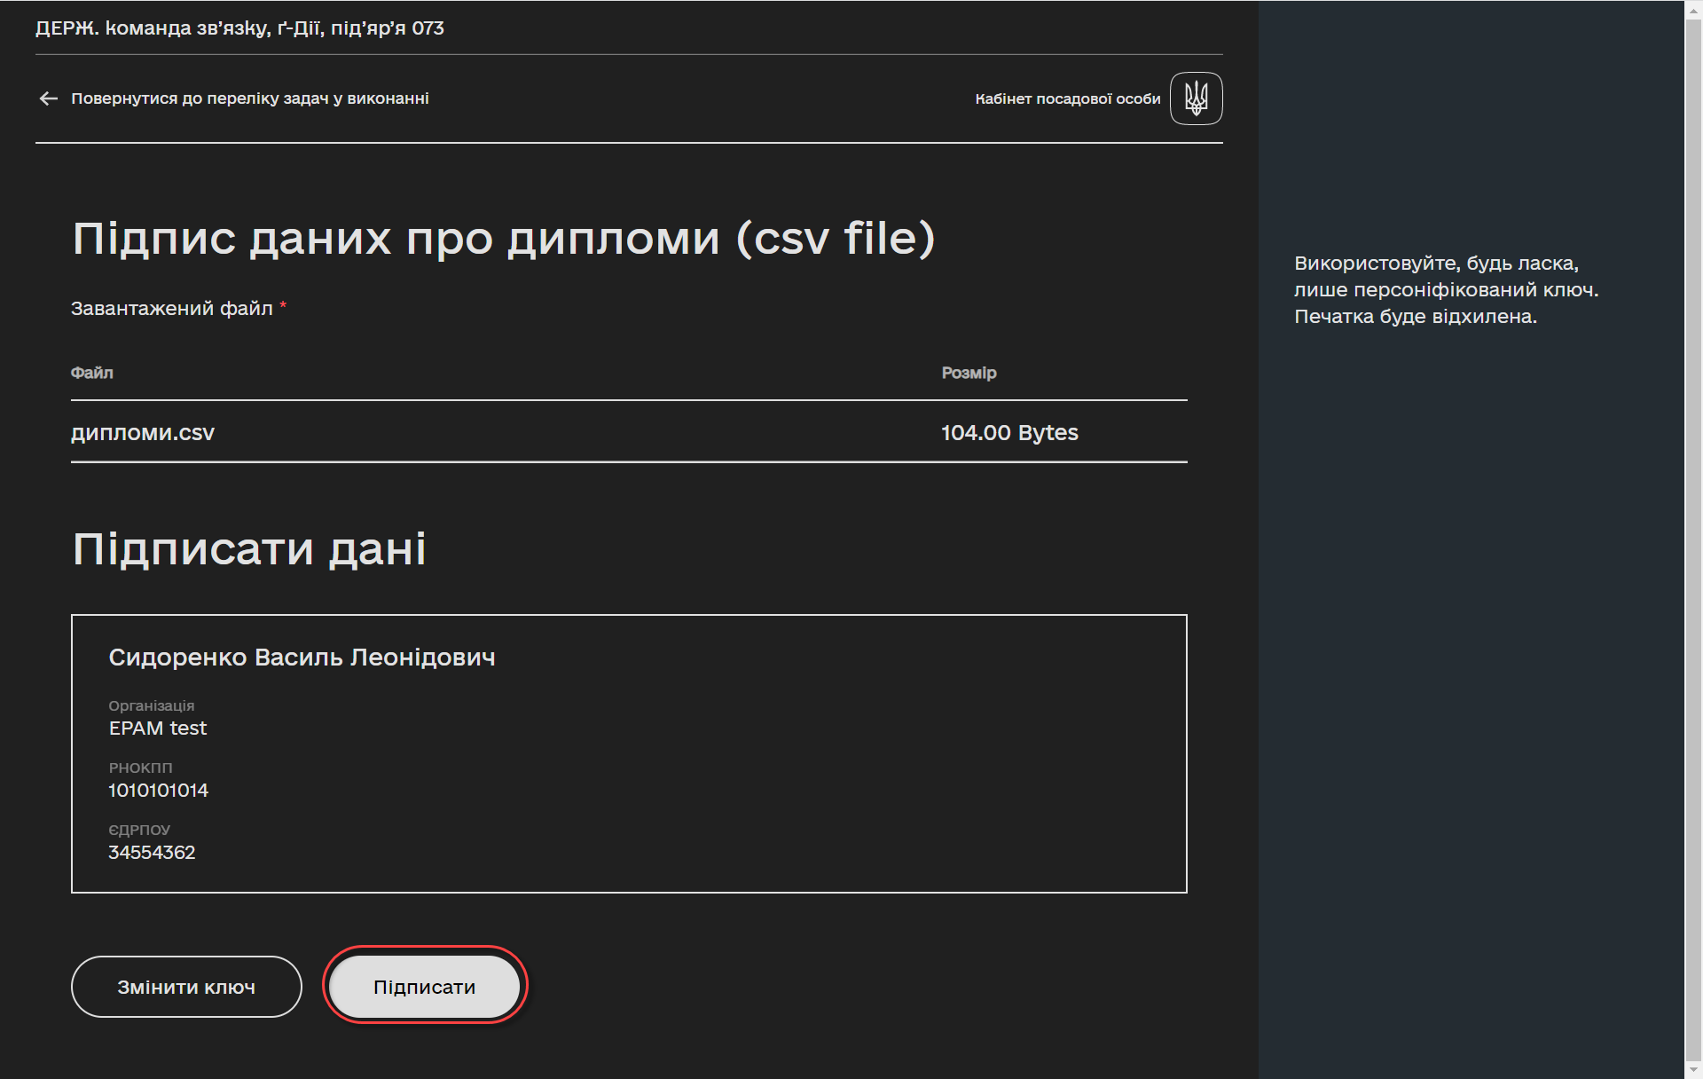Screen dimensions: 1703x1079
Task: Open the дипломи.csv file entry
Action: click(x=143, y=433)
